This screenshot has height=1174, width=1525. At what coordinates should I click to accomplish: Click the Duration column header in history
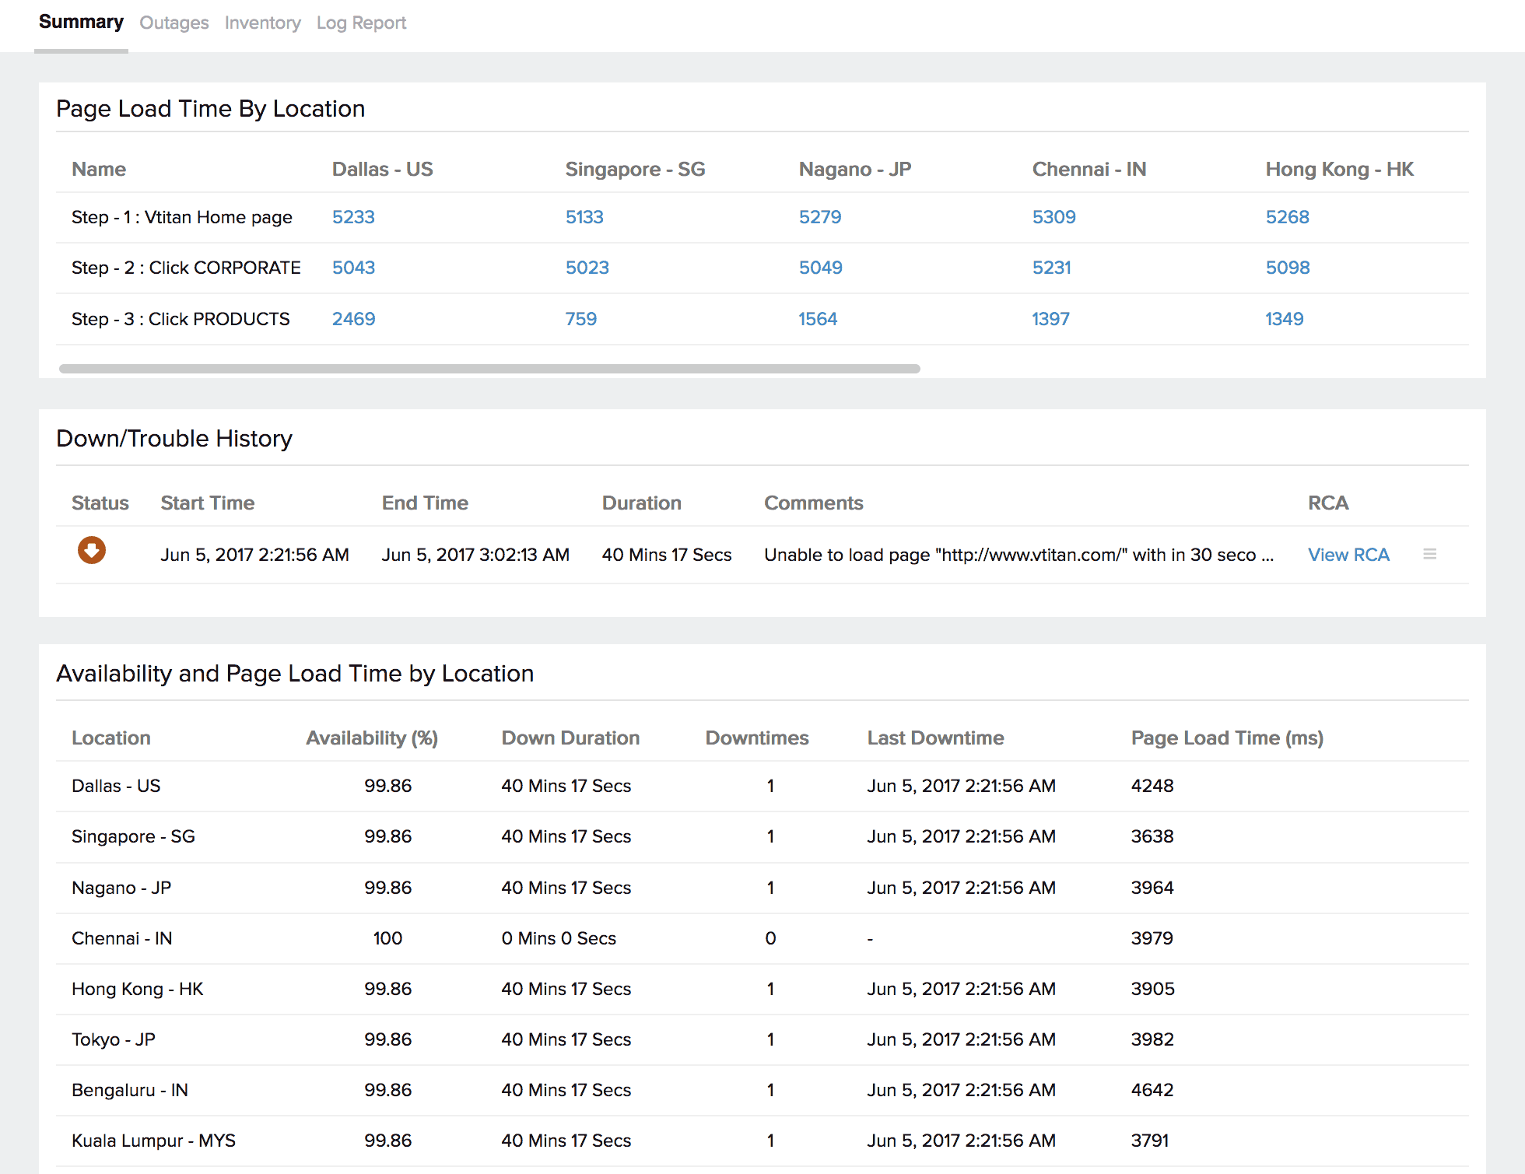641,503
